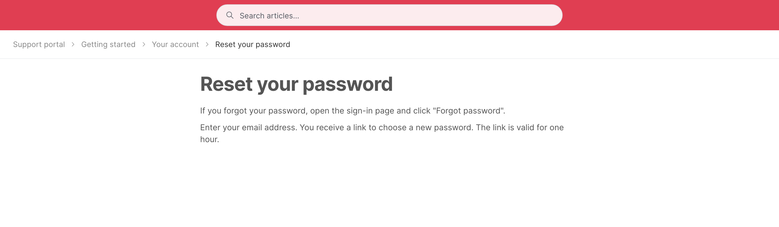Click the chevron after Getting started
This screenshot has width=779, height=227.
(144, 44)
